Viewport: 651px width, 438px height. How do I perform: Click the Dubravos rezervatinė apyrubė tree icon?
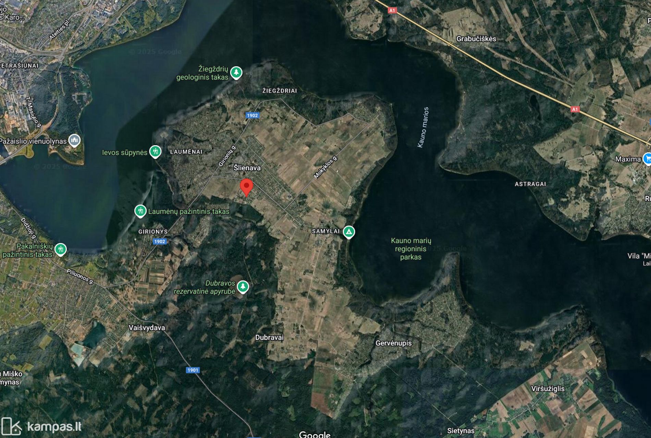tap(243, 287)
